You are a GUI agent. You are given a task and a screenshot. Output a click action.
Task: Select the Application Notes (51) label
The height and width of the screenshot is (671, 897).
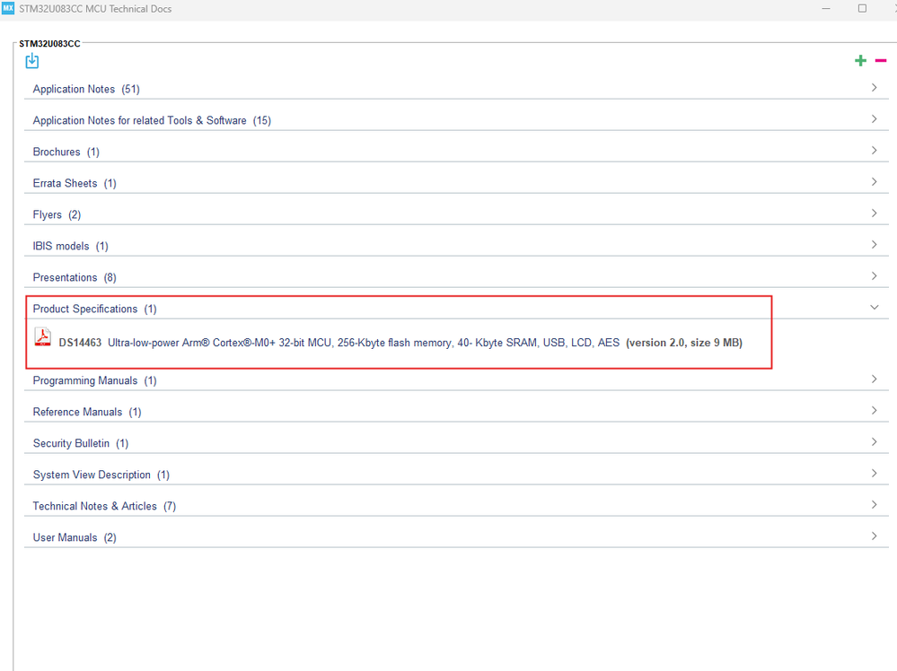86,89
